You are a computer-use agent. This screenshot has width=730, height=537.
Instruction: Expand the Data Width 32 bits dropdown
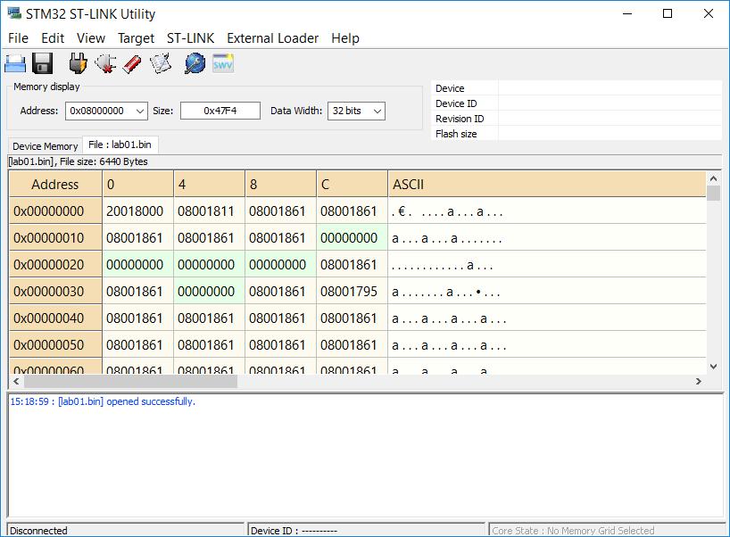377,112
